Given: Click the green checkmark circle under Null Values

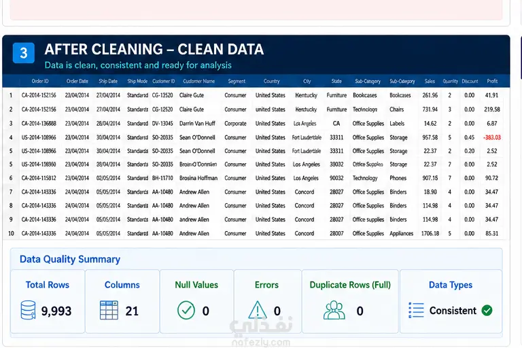Looking at the screenshot, I should [x=186, y=310].
